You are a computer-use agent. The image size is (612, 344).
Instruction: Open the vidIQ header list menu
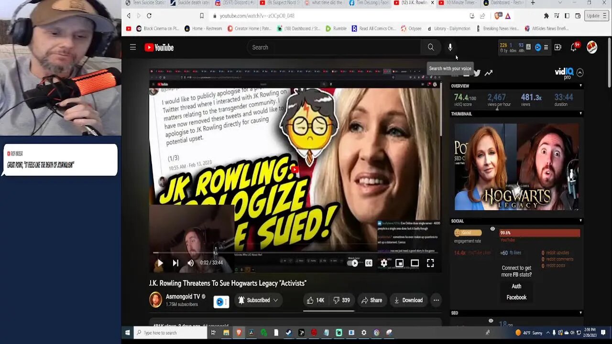tap(546, 47)
